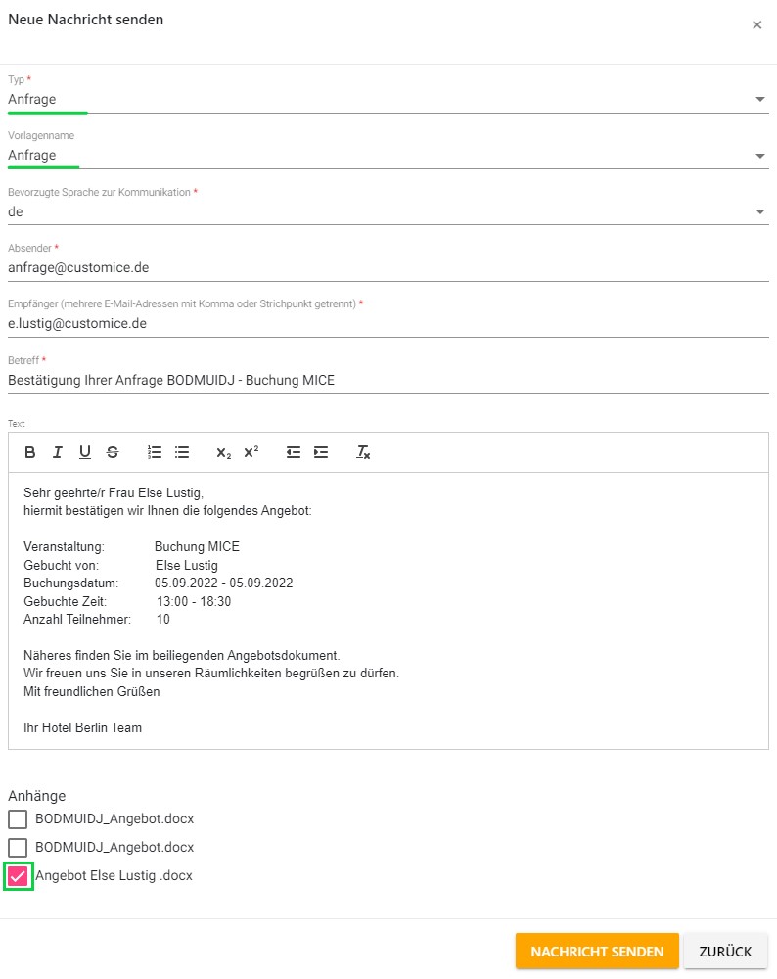The image size is (777, 979).
Task: Toggle bold formatting in text editor
Action: [29, 452]
